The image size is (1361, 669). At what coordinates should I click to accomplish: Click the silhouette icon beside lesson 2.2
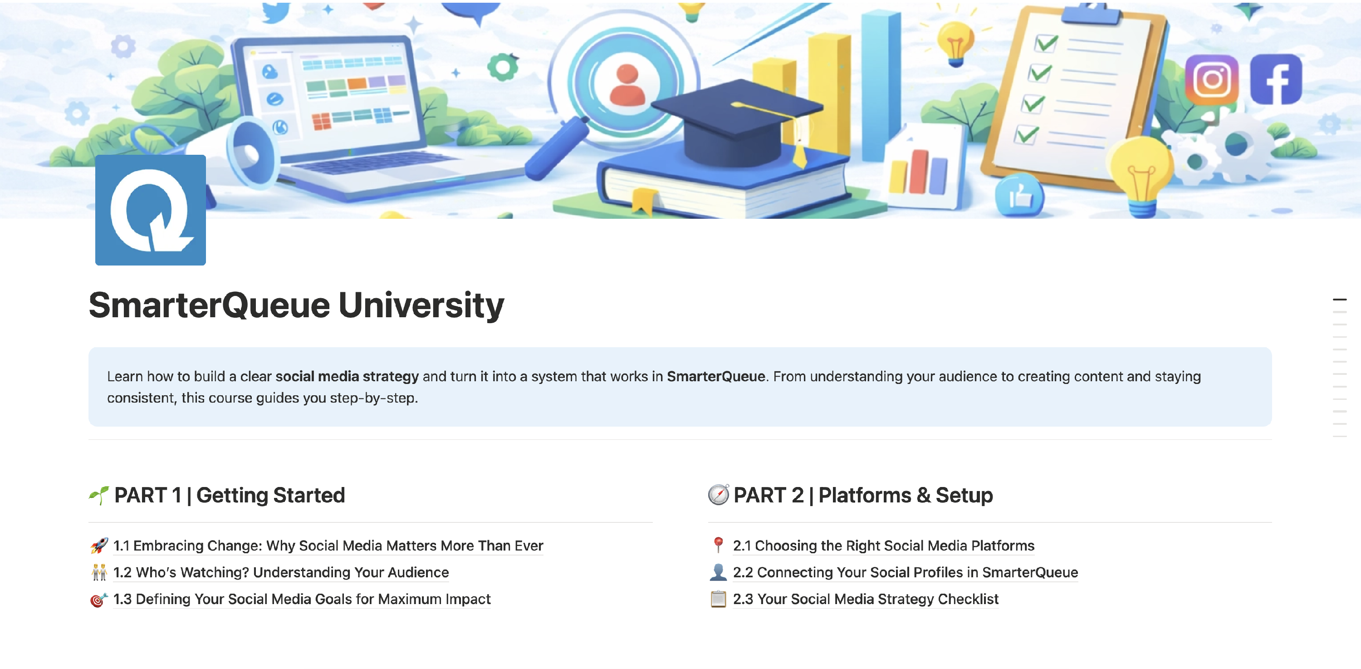pyautogui.click(x=718, y=572)
